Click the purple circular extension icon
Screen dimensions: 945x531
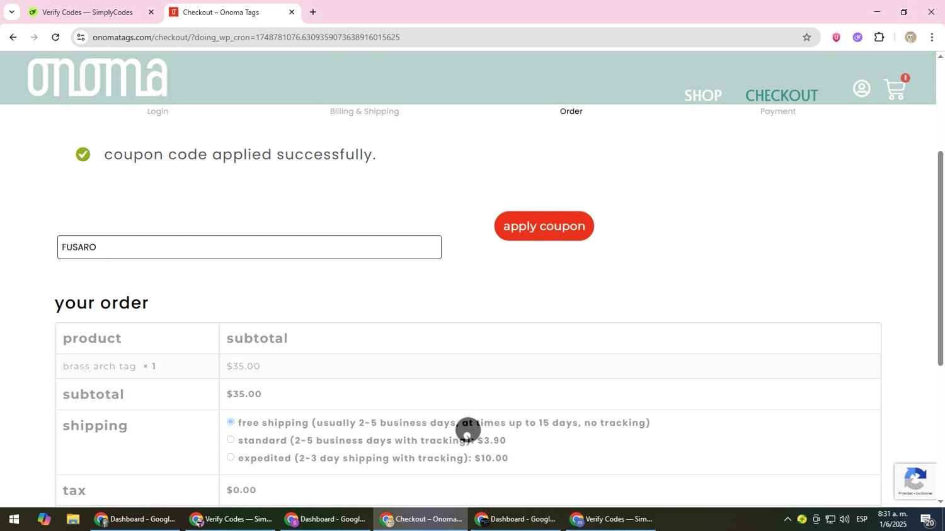click(x=857, y=37)
